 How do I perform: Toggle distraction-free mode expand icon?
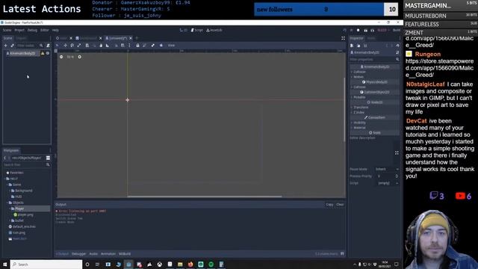pyautogui.click(x=343, y=38)
